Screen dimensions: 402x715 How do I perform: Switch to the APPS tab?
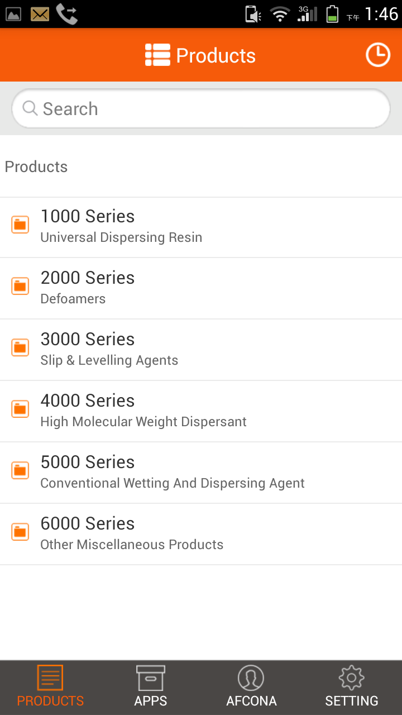[151, 687]
